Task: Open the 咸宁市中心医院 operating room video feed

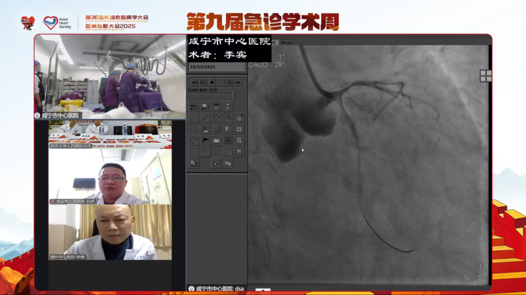Action: [x=110, y=76]
